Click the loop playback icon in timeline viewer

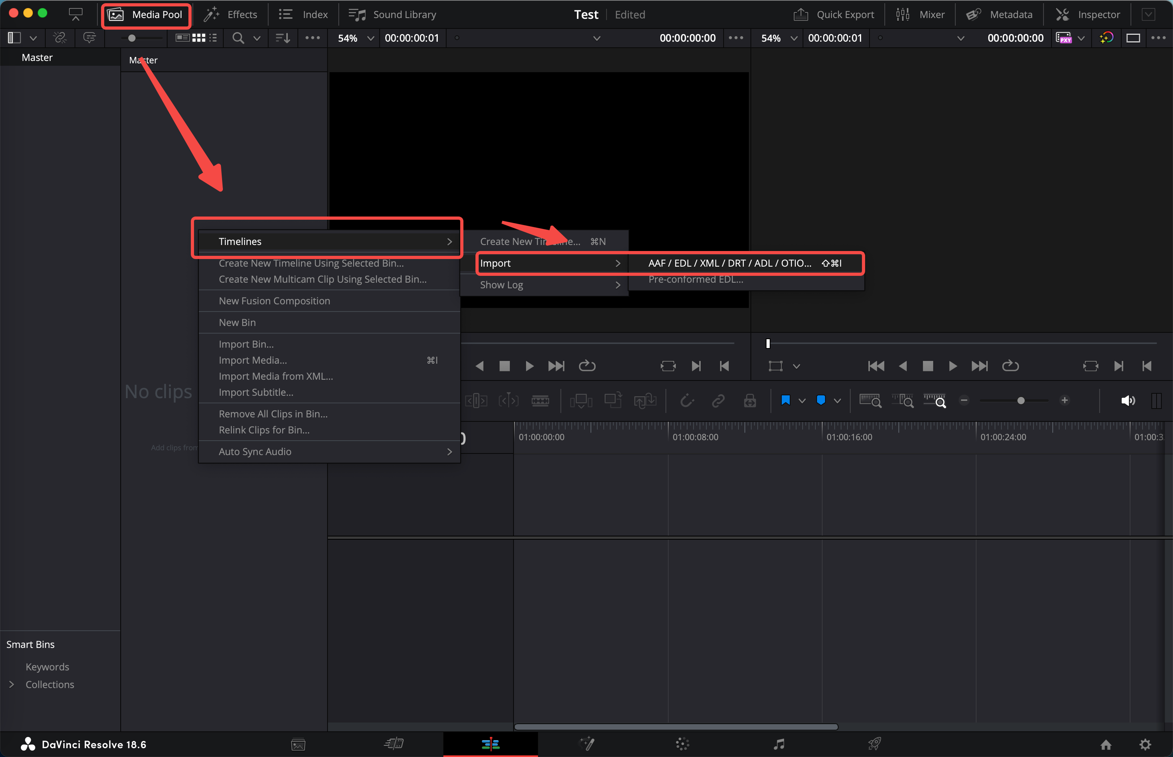1010,366
